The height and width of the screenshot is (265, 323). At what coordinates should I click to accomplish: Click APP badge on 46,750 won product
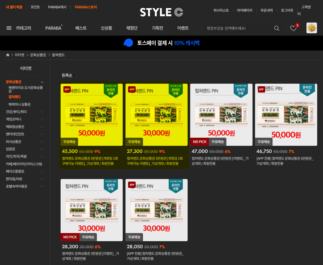coord(261,90)
